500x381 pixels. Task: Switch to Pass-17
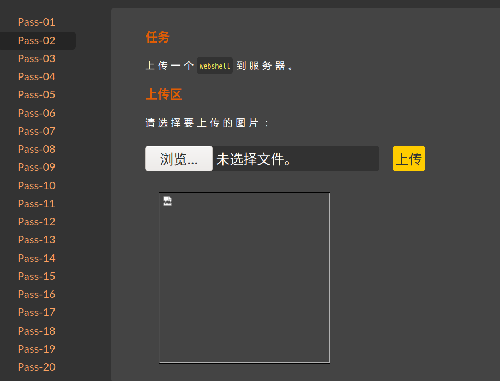coord(36,312)
